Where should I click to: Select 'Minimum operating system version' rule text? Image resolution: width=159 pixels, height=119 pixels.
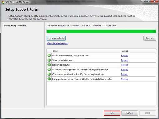70,55
